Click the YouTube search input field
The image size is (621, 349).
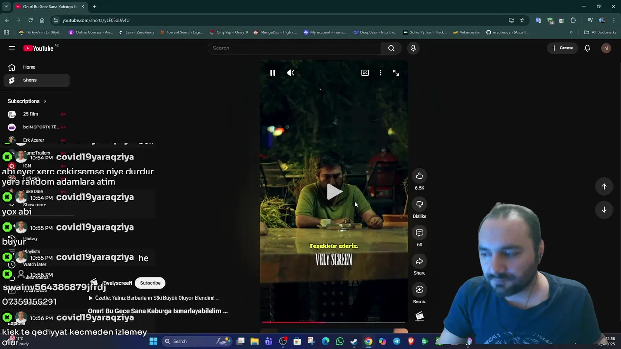point(295,48)
